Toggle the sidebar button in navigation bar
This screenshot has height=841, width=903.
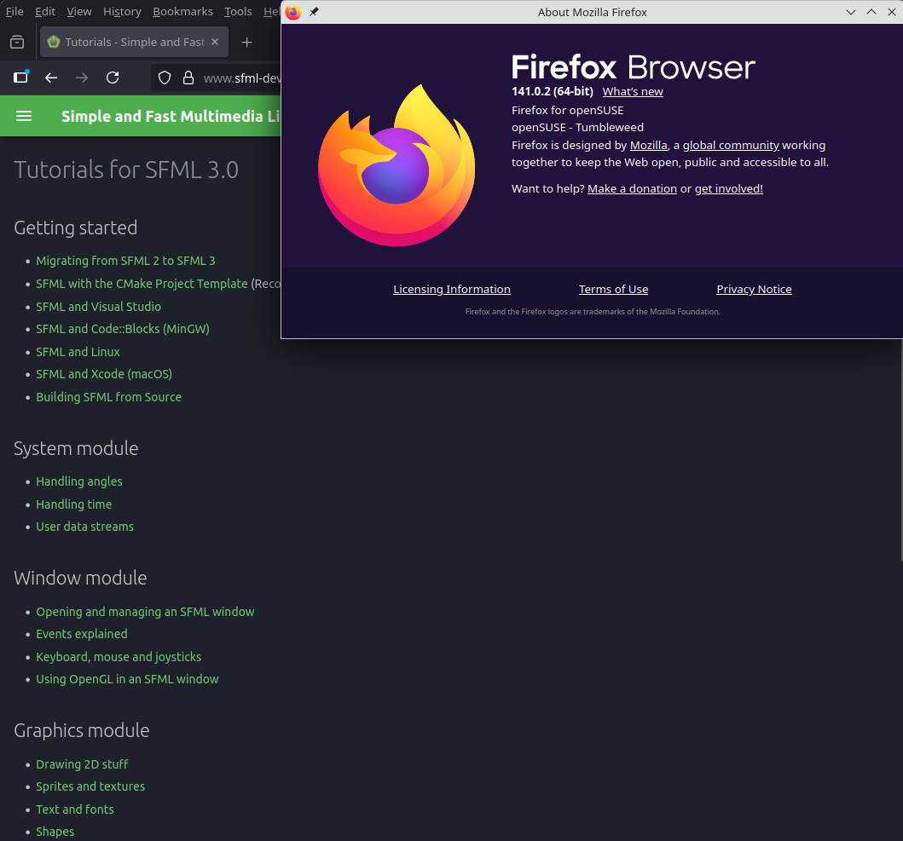pos(20,78)
